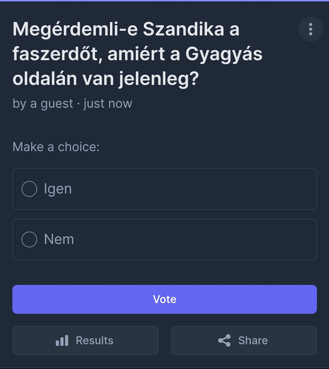Click the purple bar at page top
This screenshot has height=369, width=329.
pyautogui.click(x=164, y=1)
